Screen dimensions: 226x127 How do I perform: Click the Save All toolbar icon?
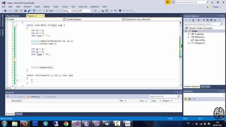click(29, 11)
